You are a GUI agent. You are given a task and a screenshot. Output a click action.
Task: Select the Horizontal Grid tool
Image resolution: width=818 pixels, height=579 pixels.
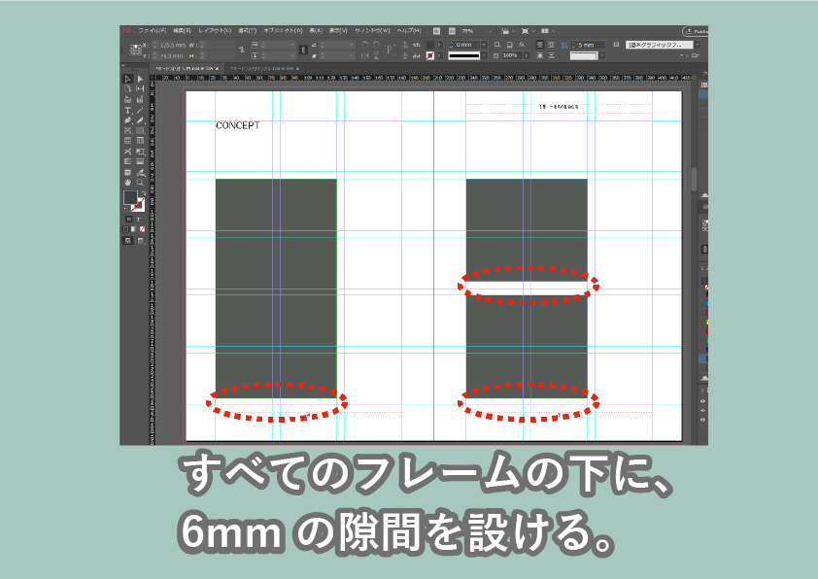coord(128,140)
